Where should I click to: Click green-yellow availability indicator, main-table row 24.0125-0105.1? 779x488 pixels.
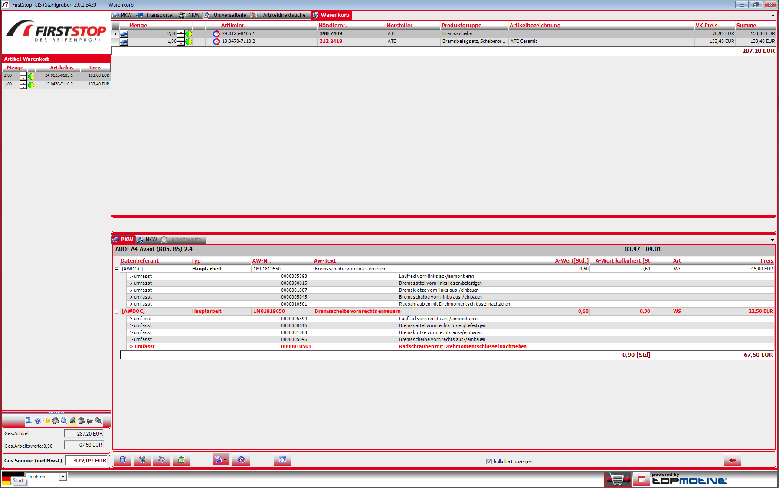coord(189,34)
